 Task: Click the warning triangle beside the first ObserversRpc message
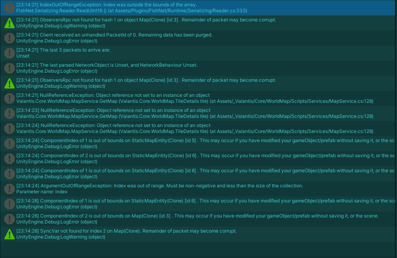pos(9,23)
